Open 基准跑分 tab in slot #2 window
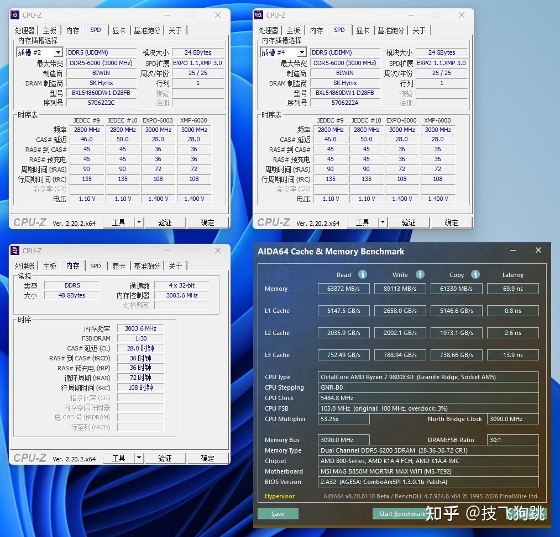The width and height of the screenshot is (560, 537). [x=147, y=30]
